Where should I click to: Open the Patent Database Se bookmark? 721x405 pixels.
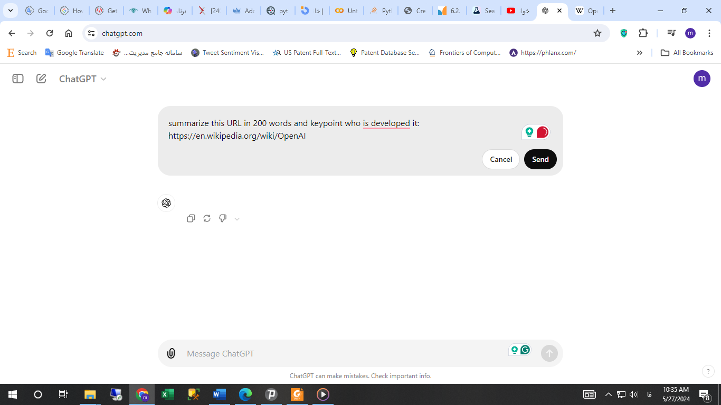(385, 53)
